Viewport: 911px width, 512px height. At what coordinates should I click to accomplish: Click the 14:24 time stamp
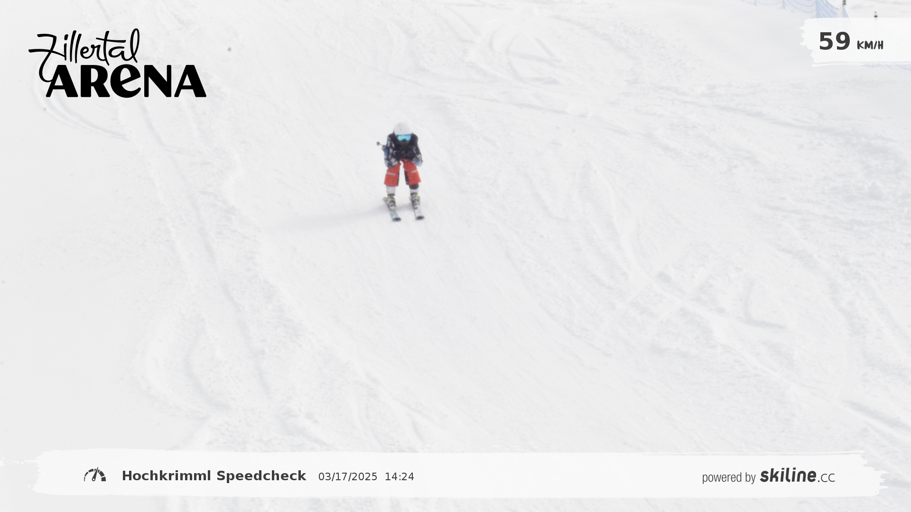click(400, 477)
